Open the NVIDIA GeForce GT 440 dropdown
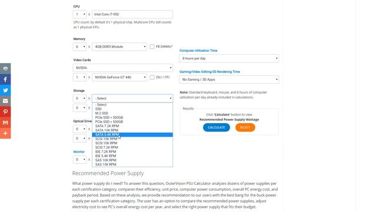The height and width of the screenshot is (212, 377). coord(120,77)
